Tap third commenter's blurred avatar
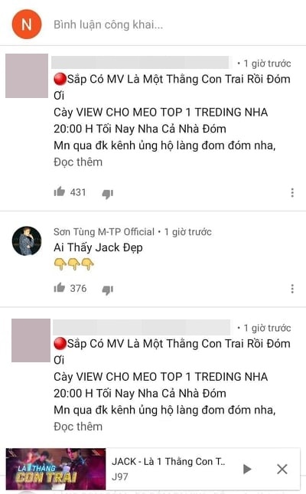Screen dimensions: 306x494 [x=31, y=340]
